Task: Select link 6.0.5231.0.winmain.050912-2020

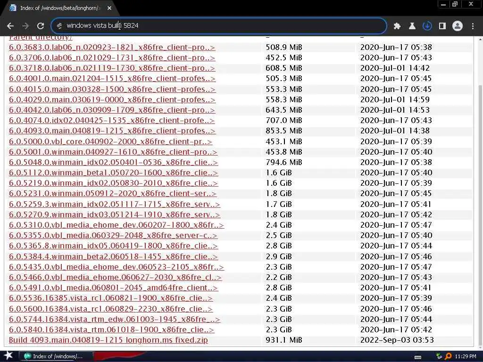Action: click(x=113, y=194)
